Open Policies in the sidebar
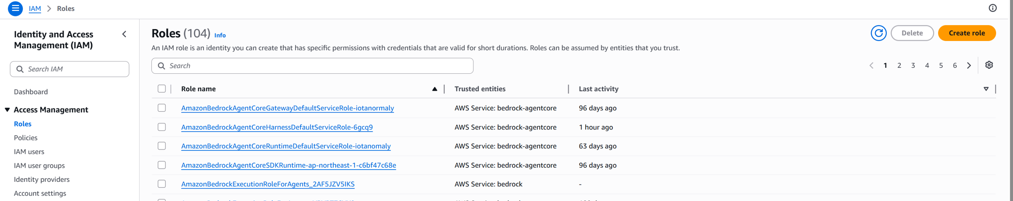 point(26,138)
